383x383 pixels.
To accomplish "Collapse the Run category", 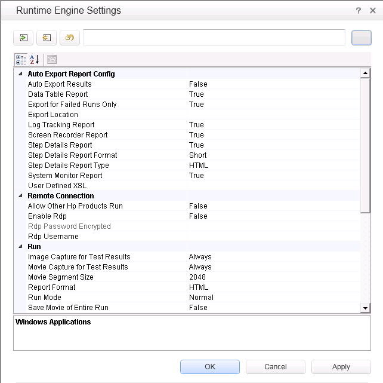I will point(20,247).
